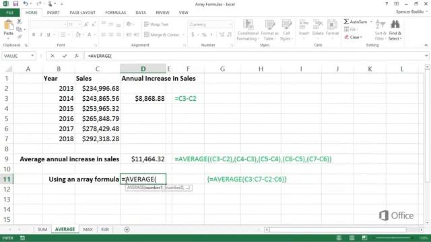The height and width of the screenshot is (242, 431).
Task: Open the Clear dropdown
Action: pyautogui.click(x=354, y=37)
